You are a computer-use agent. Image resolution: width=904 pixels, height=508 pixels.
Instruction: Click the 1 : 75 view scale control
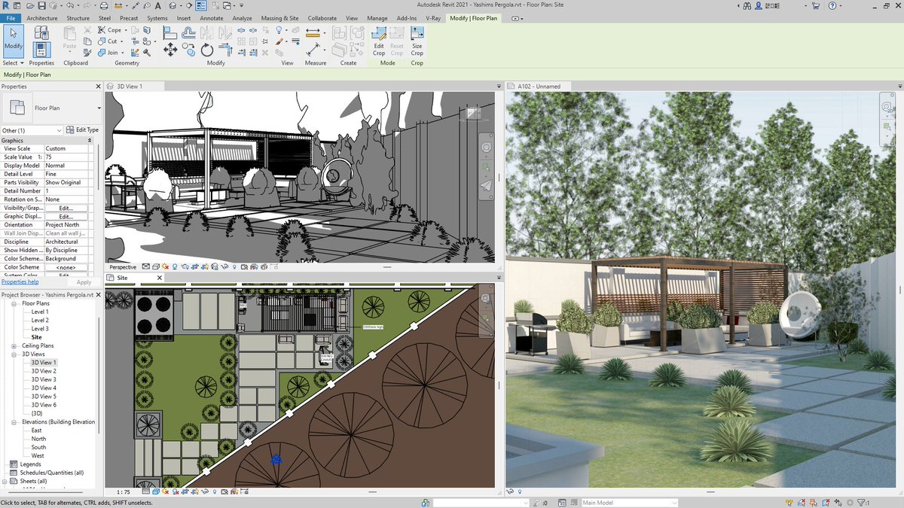click(x=124, y=492)
